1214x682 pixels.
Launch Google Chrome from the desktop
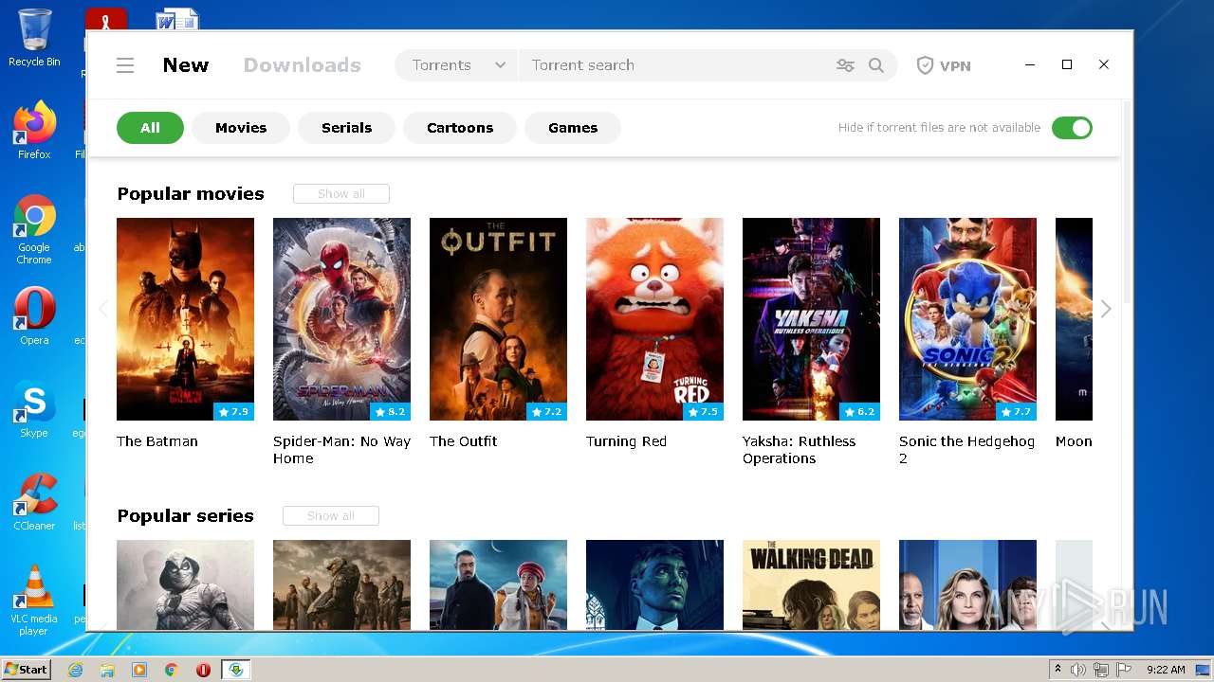pos(34,230)
